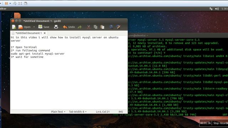228x128 pixels.
Task: Click the VM toolbar icon right of pause dropdown
Action: [15, 3]
